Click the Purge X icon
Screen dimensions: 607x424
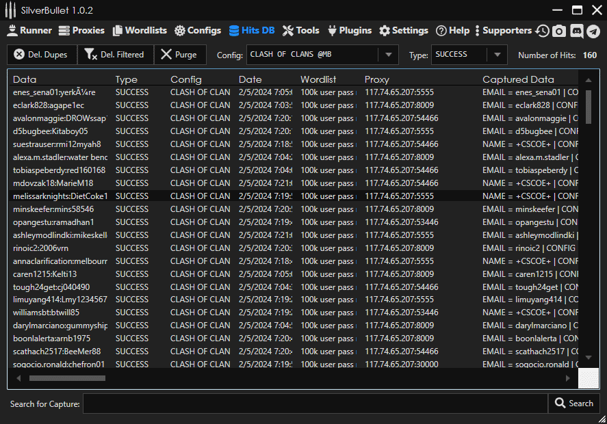tap(166, 55)
